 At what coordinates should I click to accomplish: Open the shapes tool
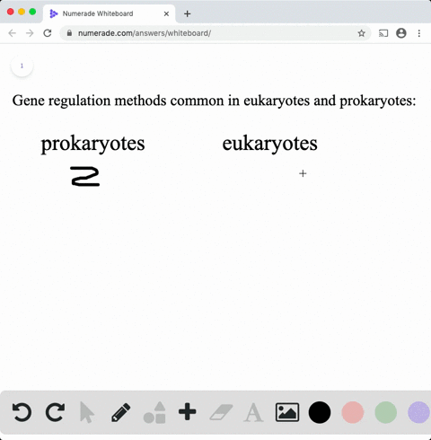coord(154,412)
